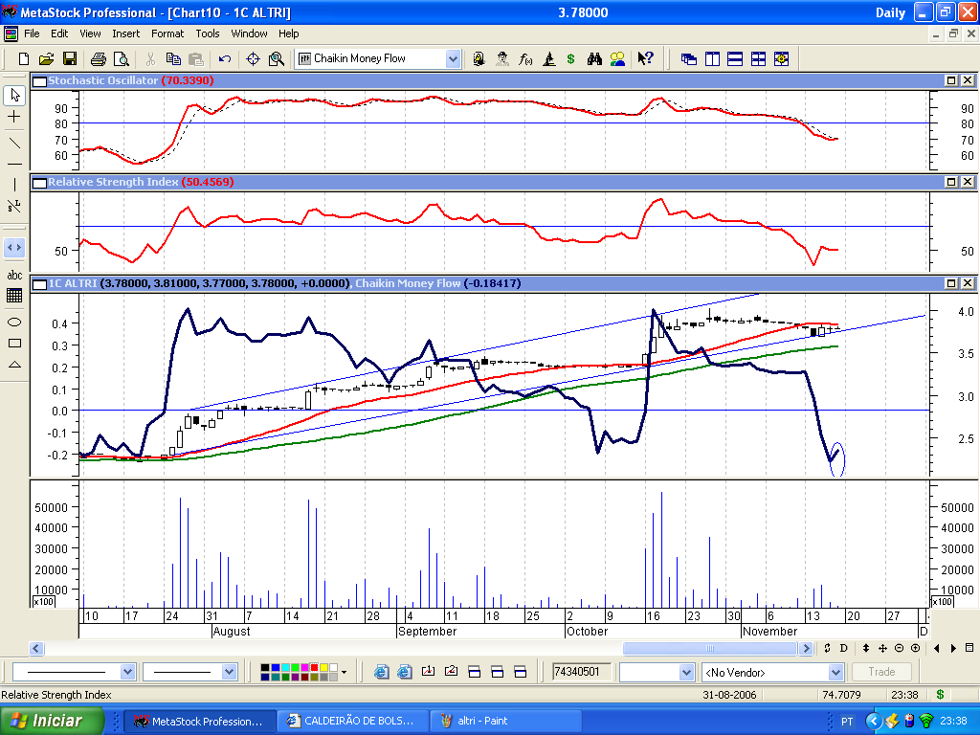Click the binoculars icon in toolbar
The width and height of the screenshot is (980, 735).
[594, 59]
